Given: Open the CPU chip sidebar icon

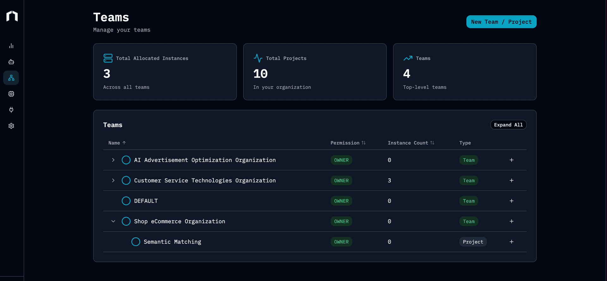Looking at the screenshot, I should click(11, 94).
